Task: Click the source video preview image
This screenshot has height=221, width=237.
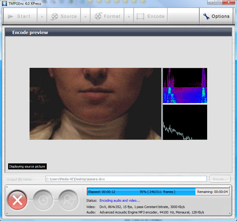Action: coord(95,104)
